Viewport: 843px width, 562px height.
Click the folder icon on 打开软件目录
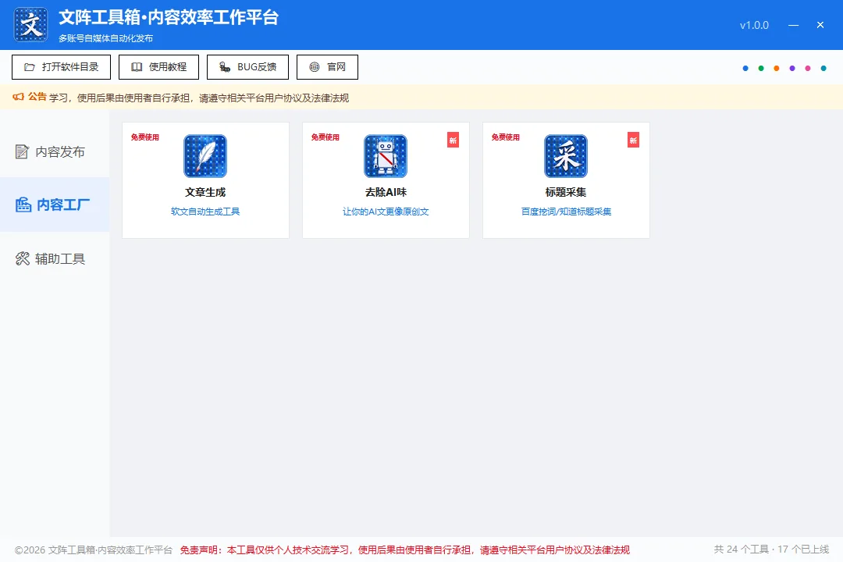(30, 67)
